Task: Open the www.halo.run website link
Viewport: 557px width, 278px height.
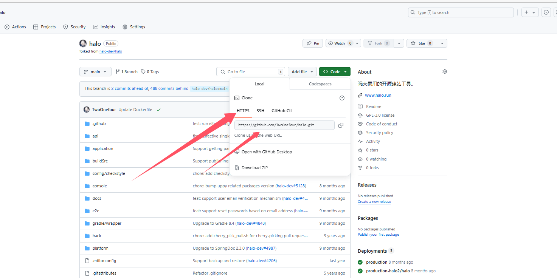Action: (x=378, y=95)
